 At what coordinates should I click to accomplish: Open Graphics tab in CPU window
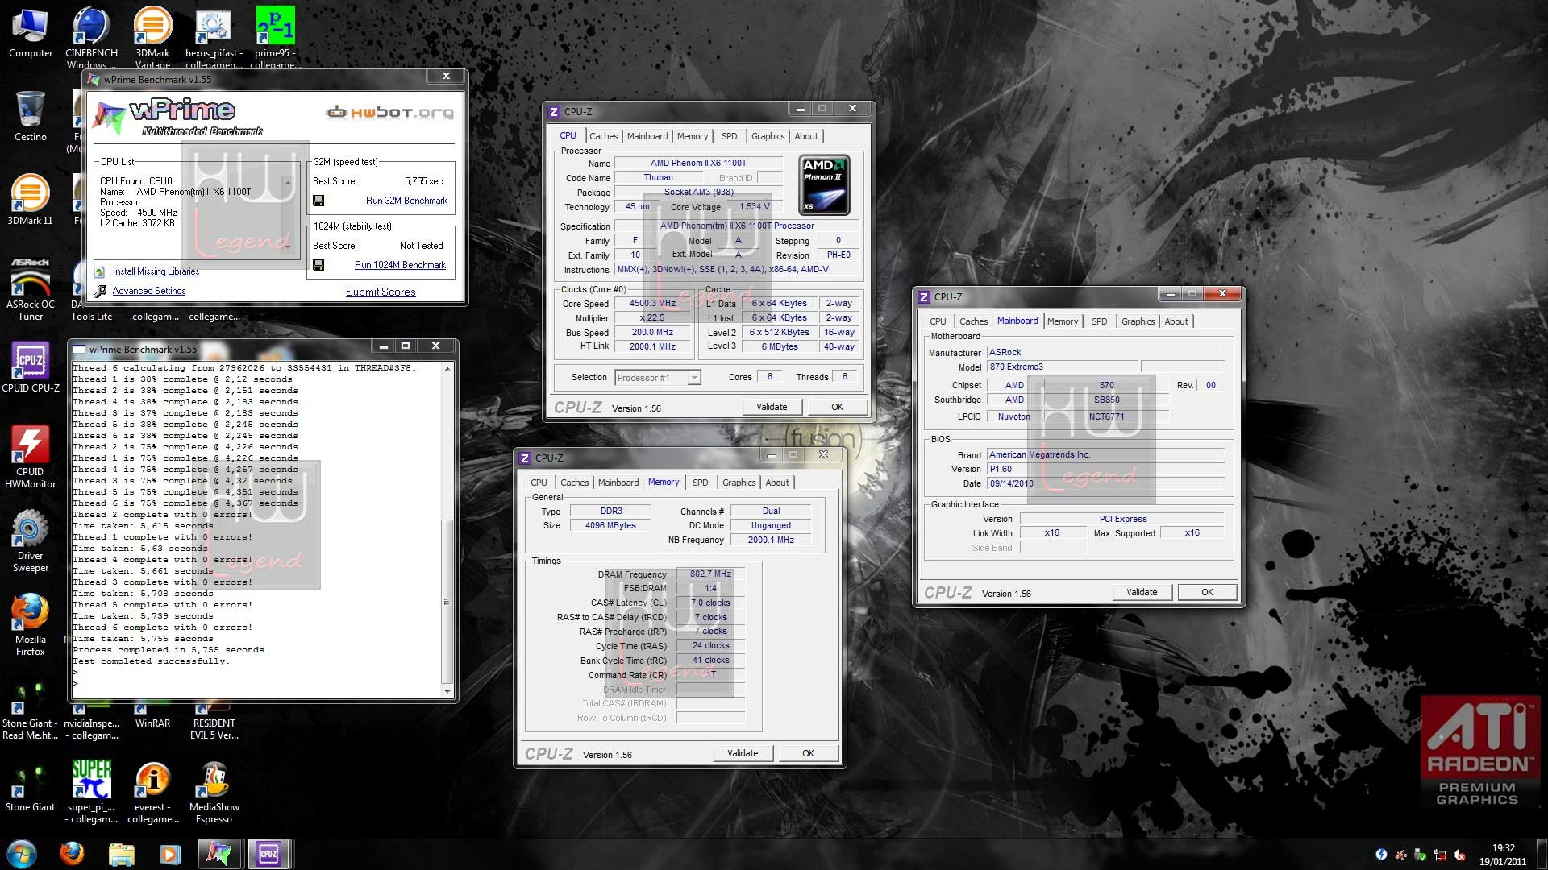coord(768,136)
